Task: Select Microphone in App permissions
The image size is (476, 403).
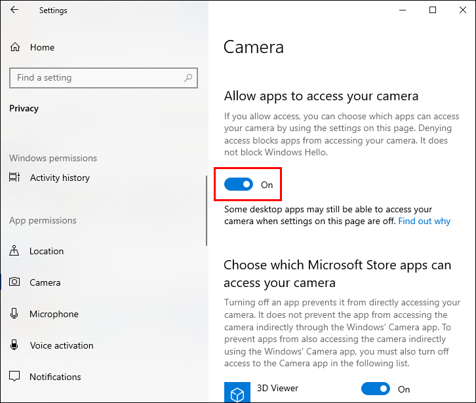Action: click(x=54, y=314)
